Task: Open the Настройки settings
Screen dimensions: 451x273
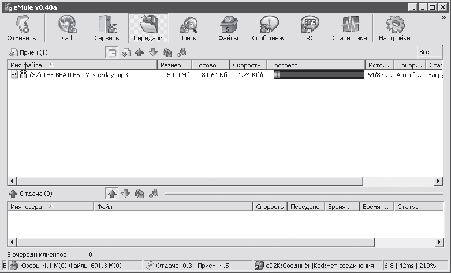Action: 394,28
